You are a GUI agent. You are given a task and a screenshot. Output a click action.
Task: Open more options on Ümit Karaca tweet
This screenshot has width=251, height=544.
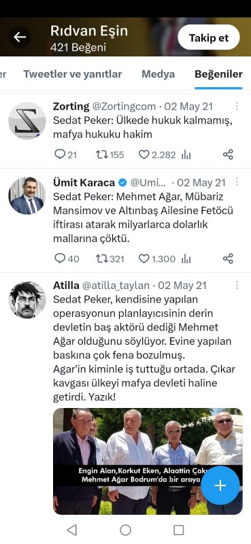(237, 182)
